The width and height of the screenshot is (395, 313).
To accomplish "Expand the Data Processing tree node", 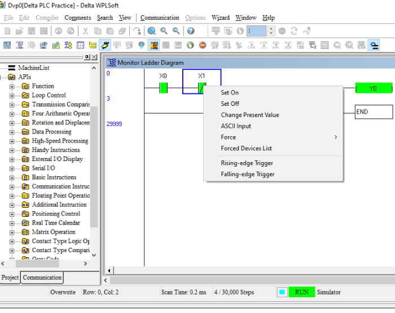I will (12, 132).
